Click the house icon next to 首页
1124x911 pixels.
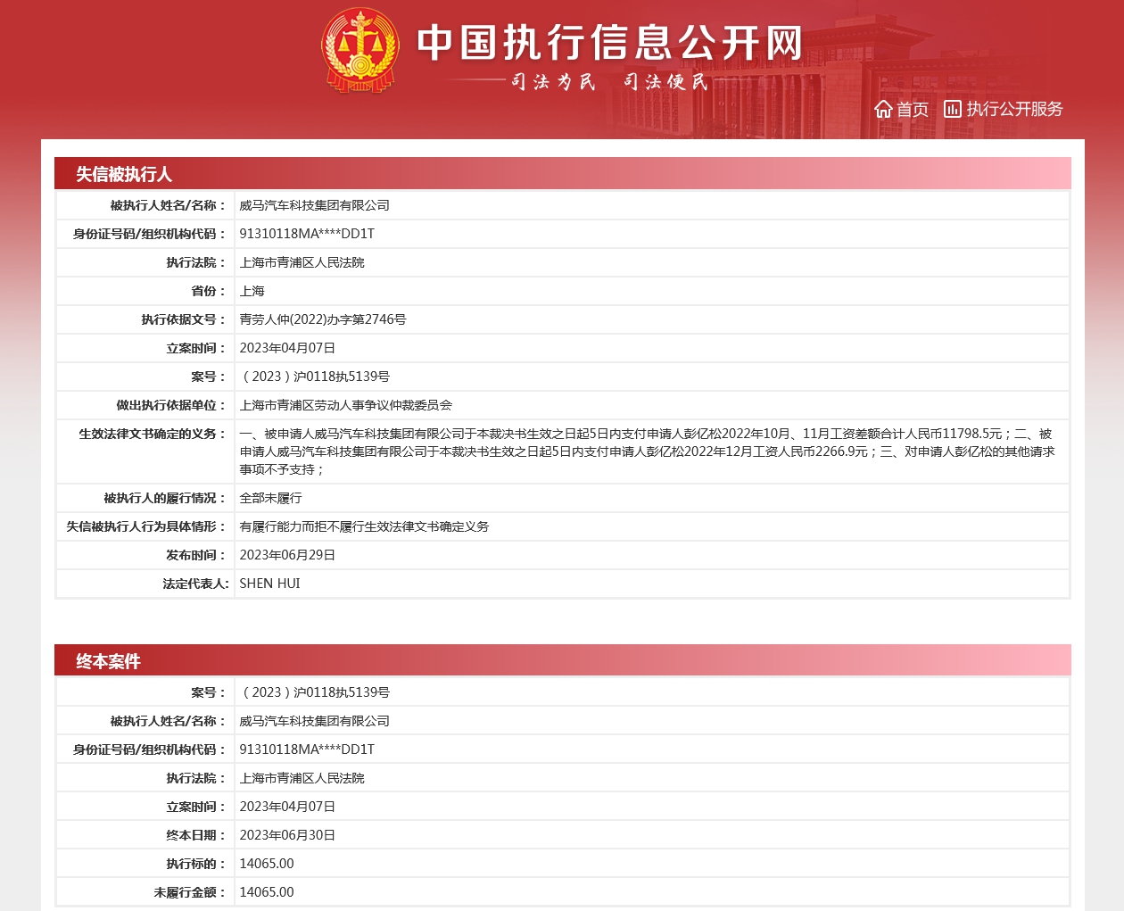882,110
